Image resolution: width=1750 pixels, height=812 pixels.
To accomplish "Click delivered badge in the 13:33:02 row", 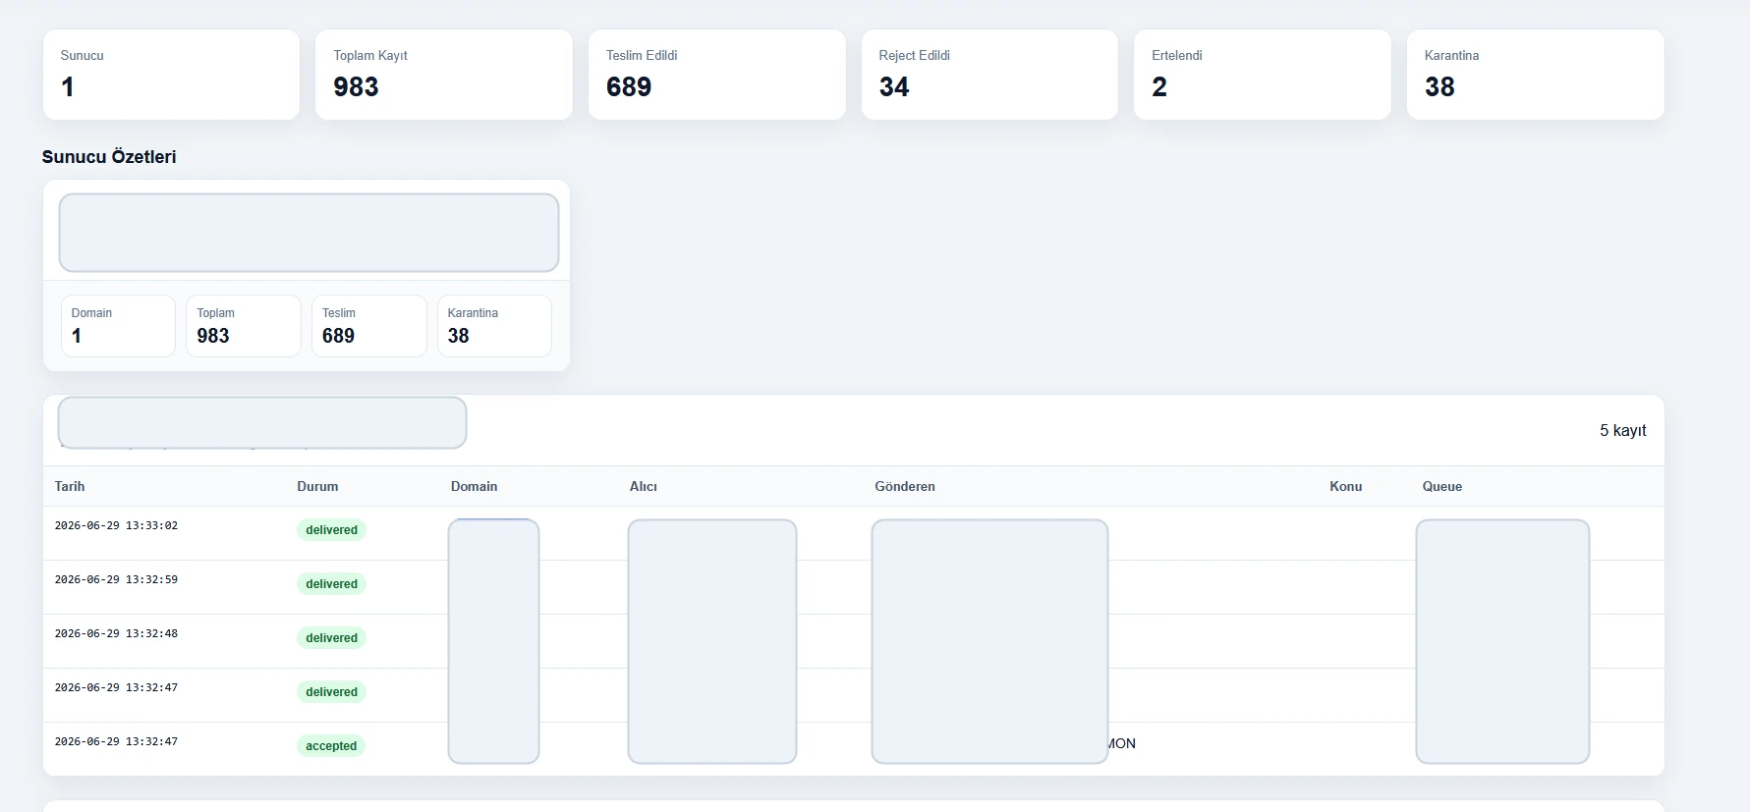I will pyautogui.click(x=331, y=530).
